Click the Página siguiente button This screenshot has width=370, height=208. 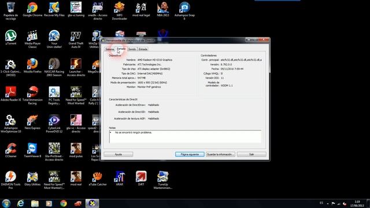(190, 154)
